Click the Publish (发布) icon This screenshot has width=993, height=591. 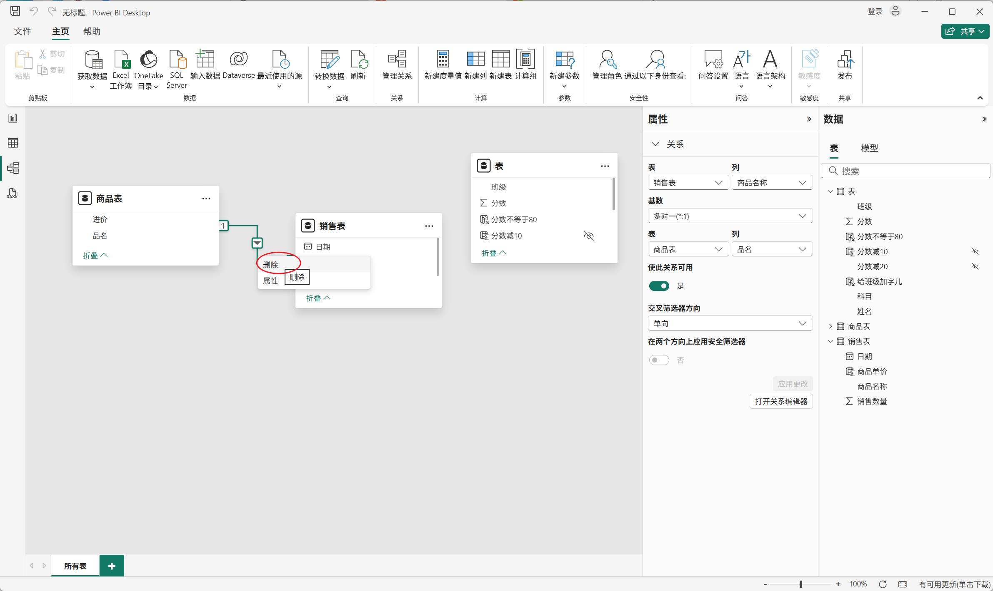point(845,60)
